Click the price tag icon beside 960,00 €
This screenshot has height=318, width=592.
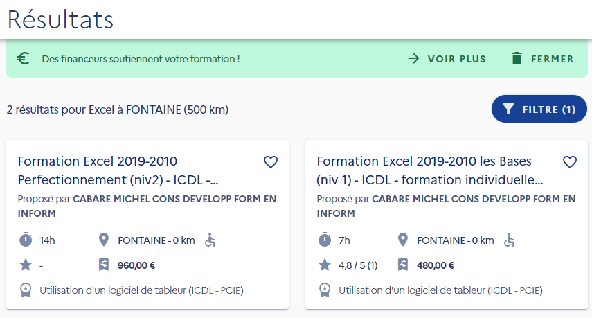click(104, 265)
